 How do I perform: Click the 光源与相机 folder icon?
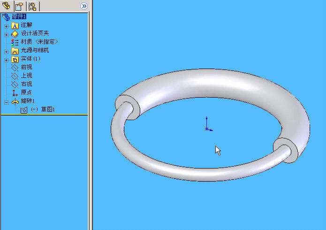tap(15, 51)
